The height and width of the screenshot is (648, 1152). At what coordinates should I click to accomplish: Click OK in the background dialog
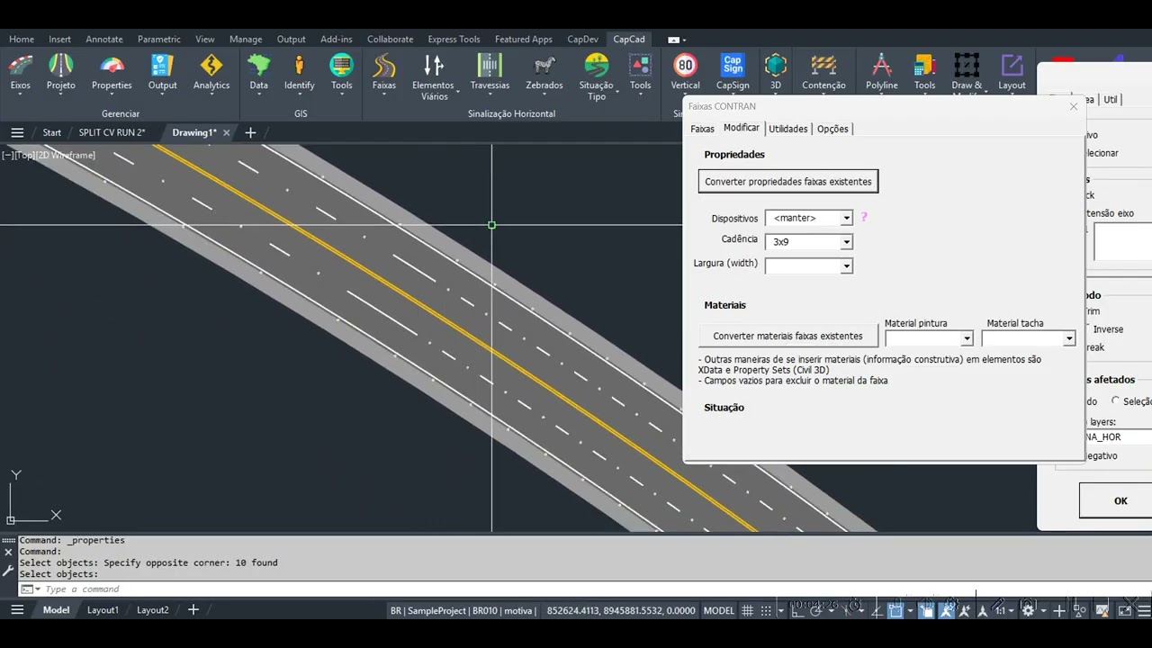(x=1120, y=500)
